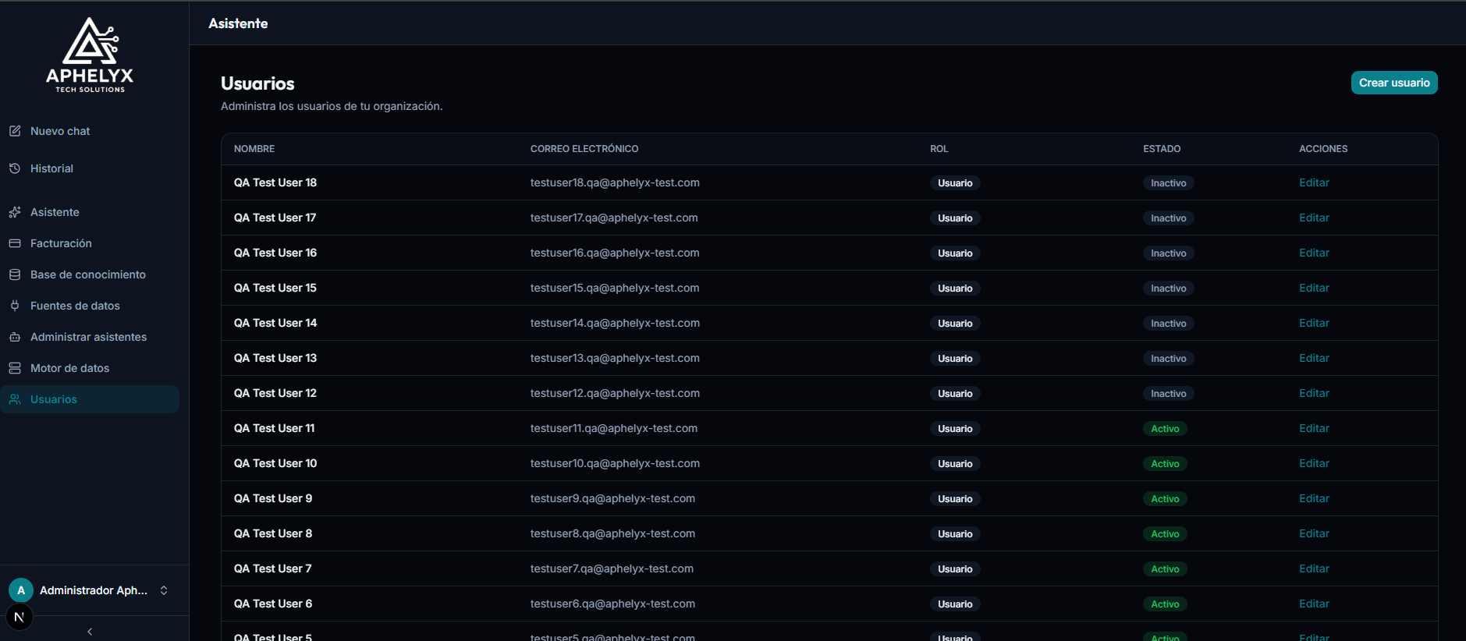
Task: Click the Historial clock icon
Action: point(15,168)
